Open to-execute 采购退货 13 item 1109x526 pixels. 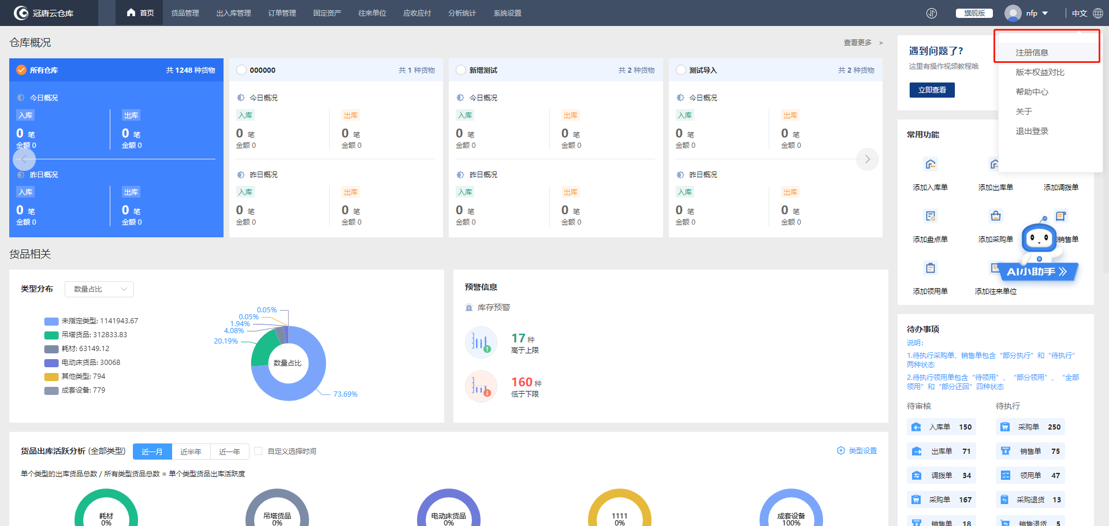tap(1030, 499)
